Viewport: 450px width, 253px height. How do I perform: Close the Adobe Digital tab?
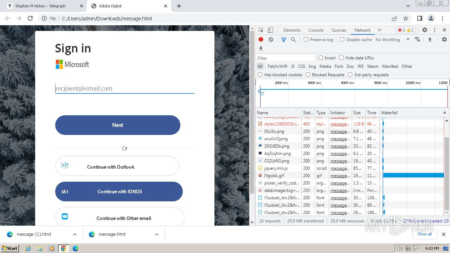click(x=166, y=6)
